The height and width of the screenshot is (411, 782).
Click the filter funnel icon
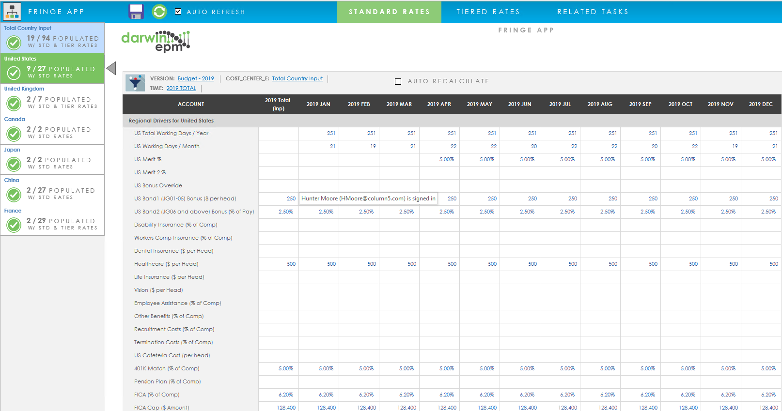coord(135,83)
